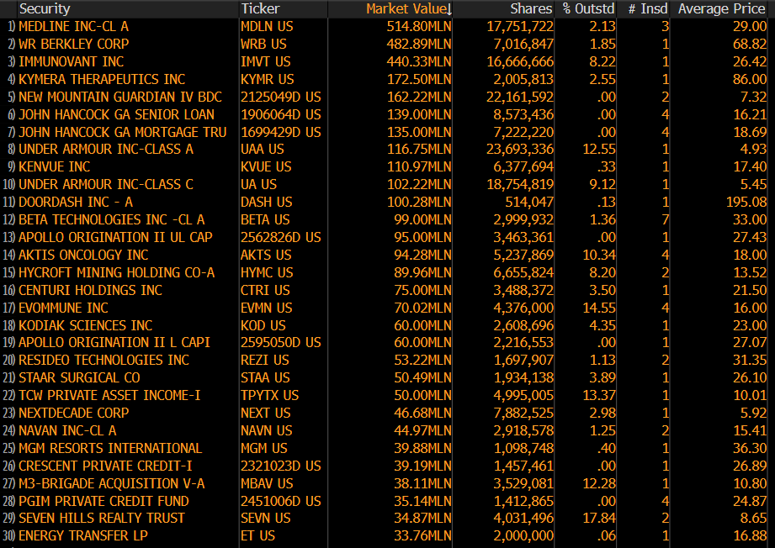
Task: Click the Average Price column header
Action: [722, 9]
